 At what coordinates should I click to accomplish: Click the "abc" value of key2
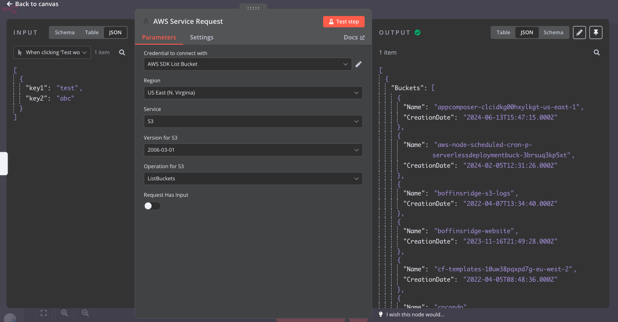click(x=65, y=98)
